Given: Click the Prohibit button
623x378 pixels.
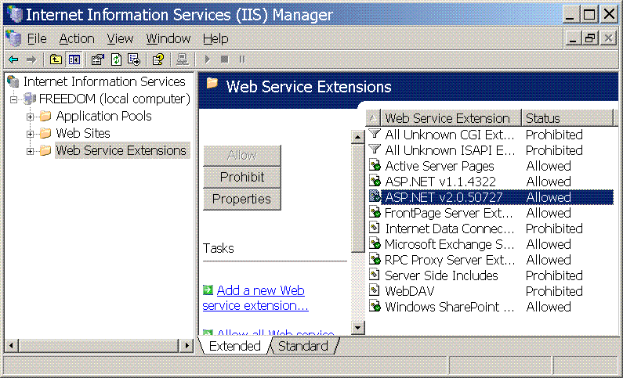Looking at the screenshot, I should point(242,177).
